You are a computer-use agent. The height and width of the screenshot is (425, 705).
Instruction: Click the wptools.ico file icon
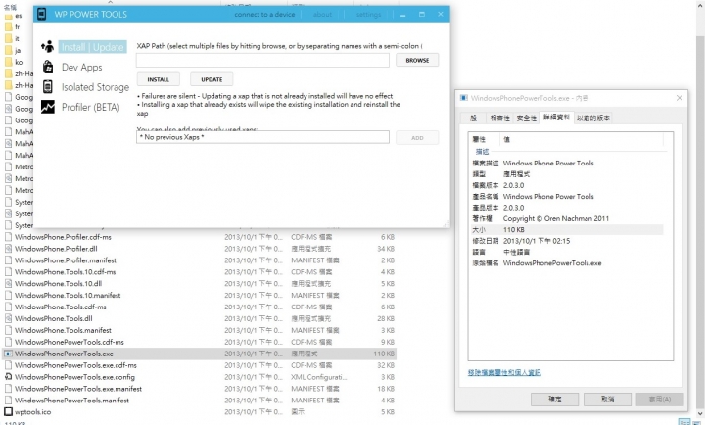(8, 411)
